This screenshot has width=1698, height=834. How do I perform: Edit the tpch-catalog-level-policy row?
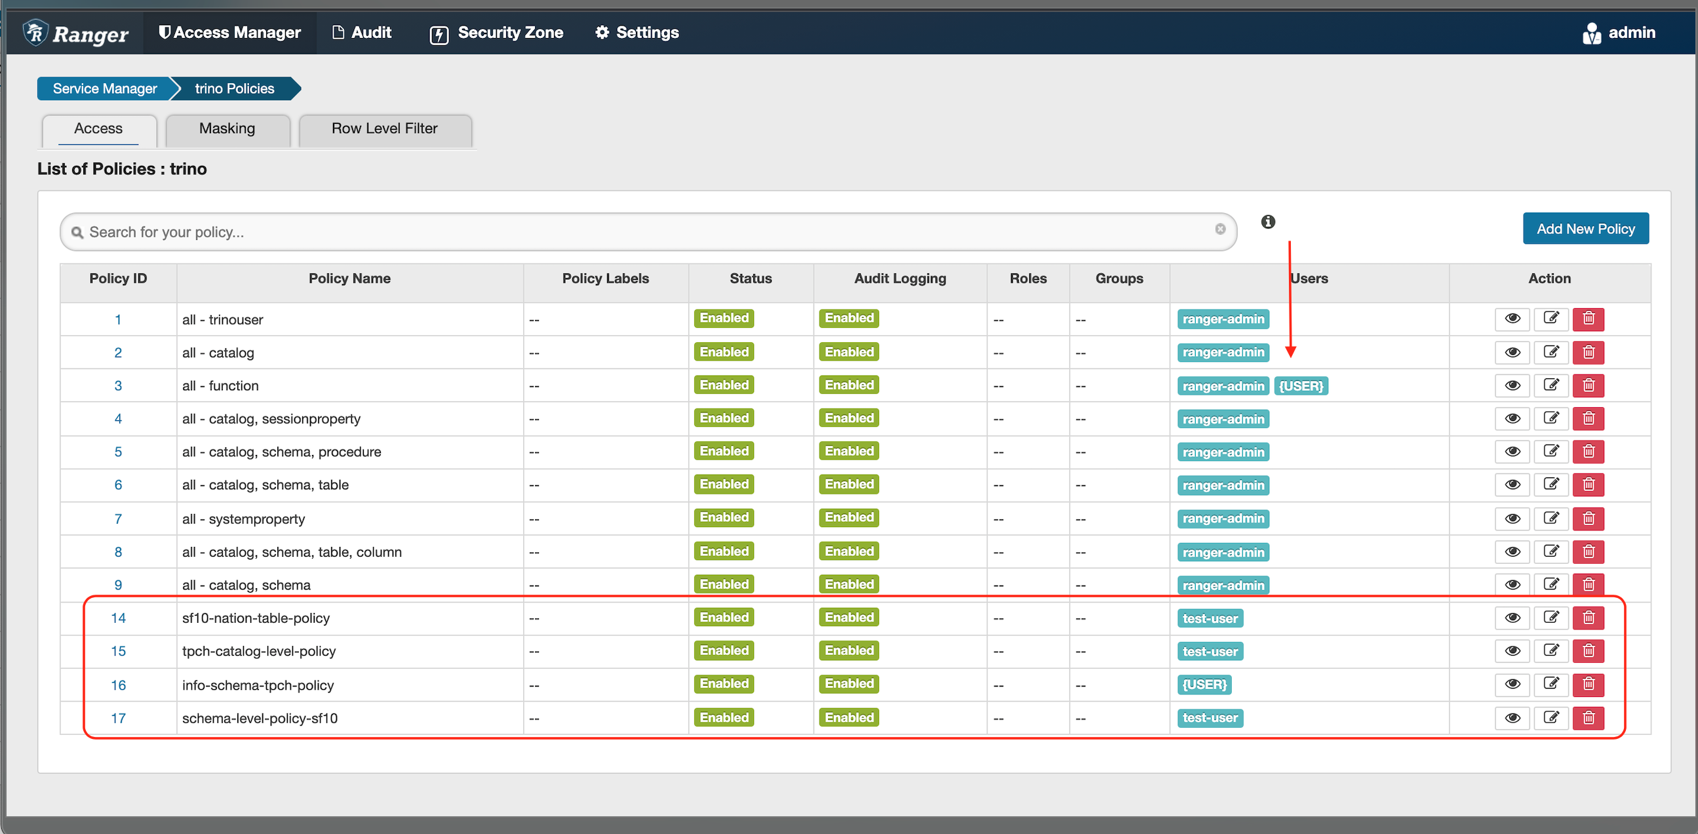pos(1550,650)
